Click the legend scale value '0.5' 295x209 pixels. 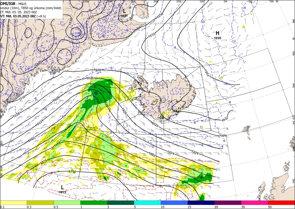[56, 207]
